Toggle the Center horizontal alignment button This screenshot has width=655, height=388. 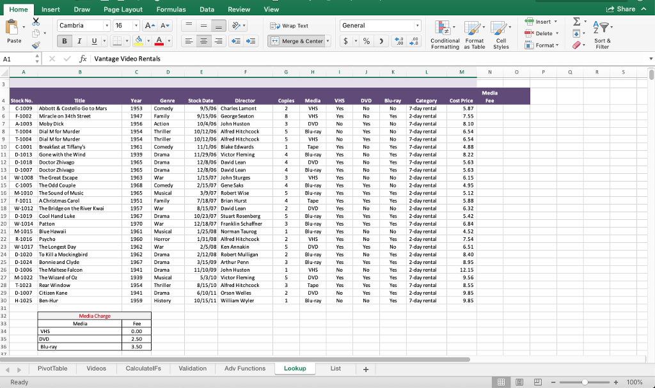click(x=203, y=41)
